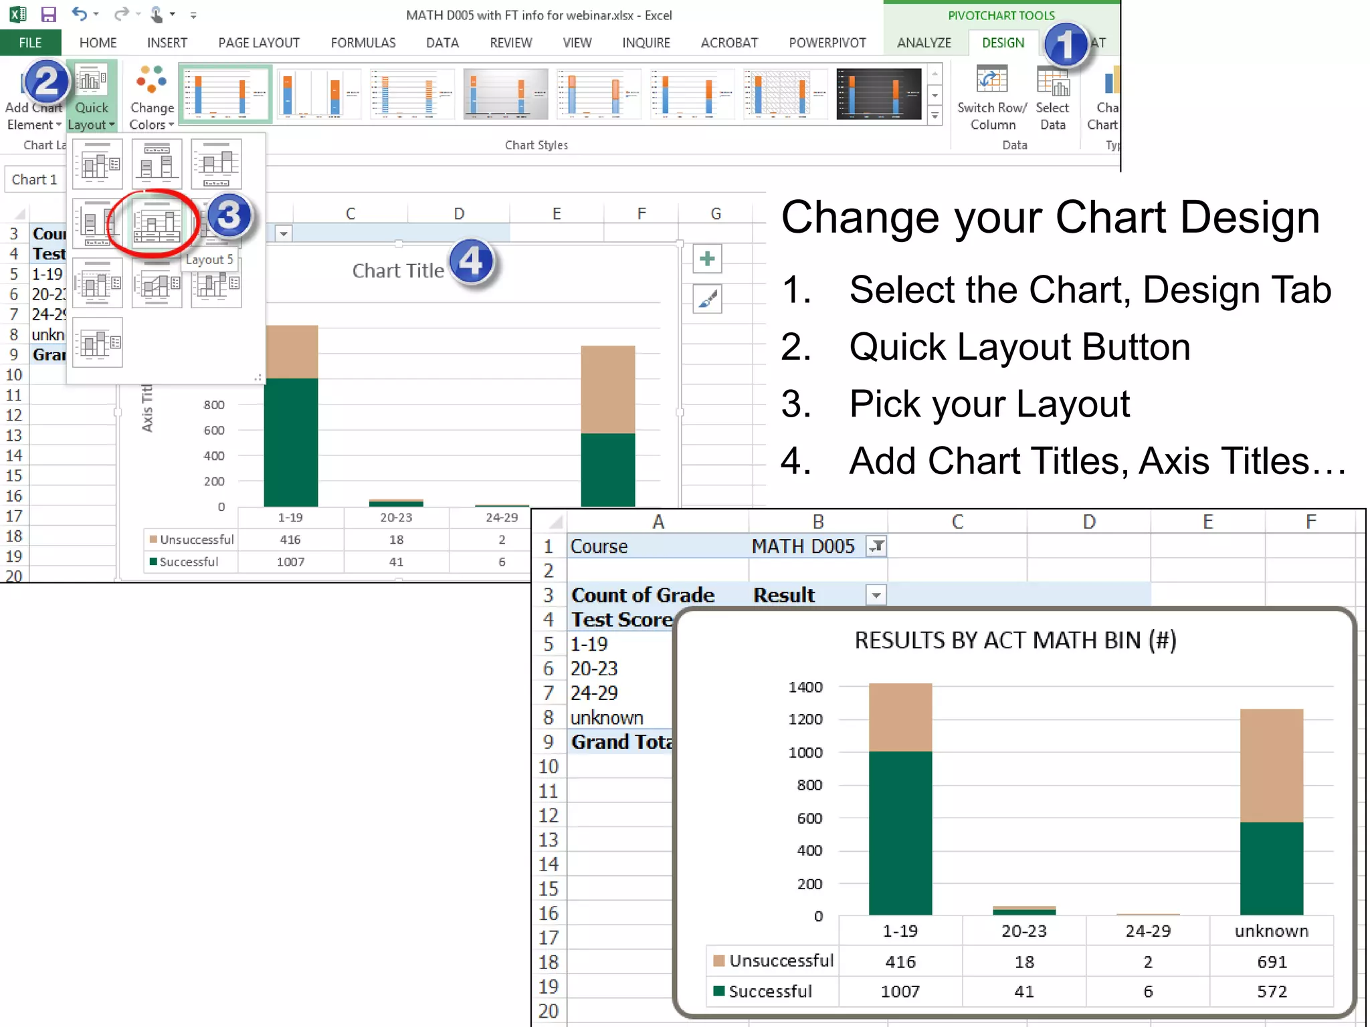
Task: Switch to the FORMULAS tab
Action: tap(363, 43)
